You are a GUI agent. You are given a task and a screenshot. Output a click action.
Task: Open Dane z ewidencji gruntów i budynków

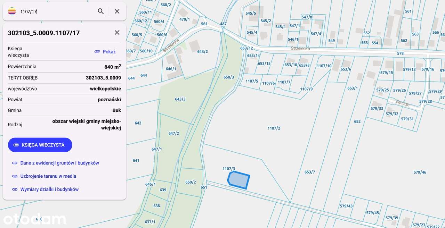[x=60, y=163]
